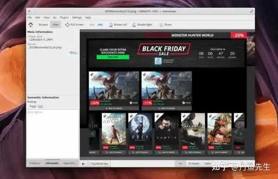Open the Edit menu
This screenshot has width=278, height=179.
click(38, 18)
